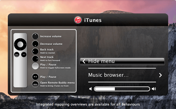Click the "Increase volume" label

click(51, 36)
